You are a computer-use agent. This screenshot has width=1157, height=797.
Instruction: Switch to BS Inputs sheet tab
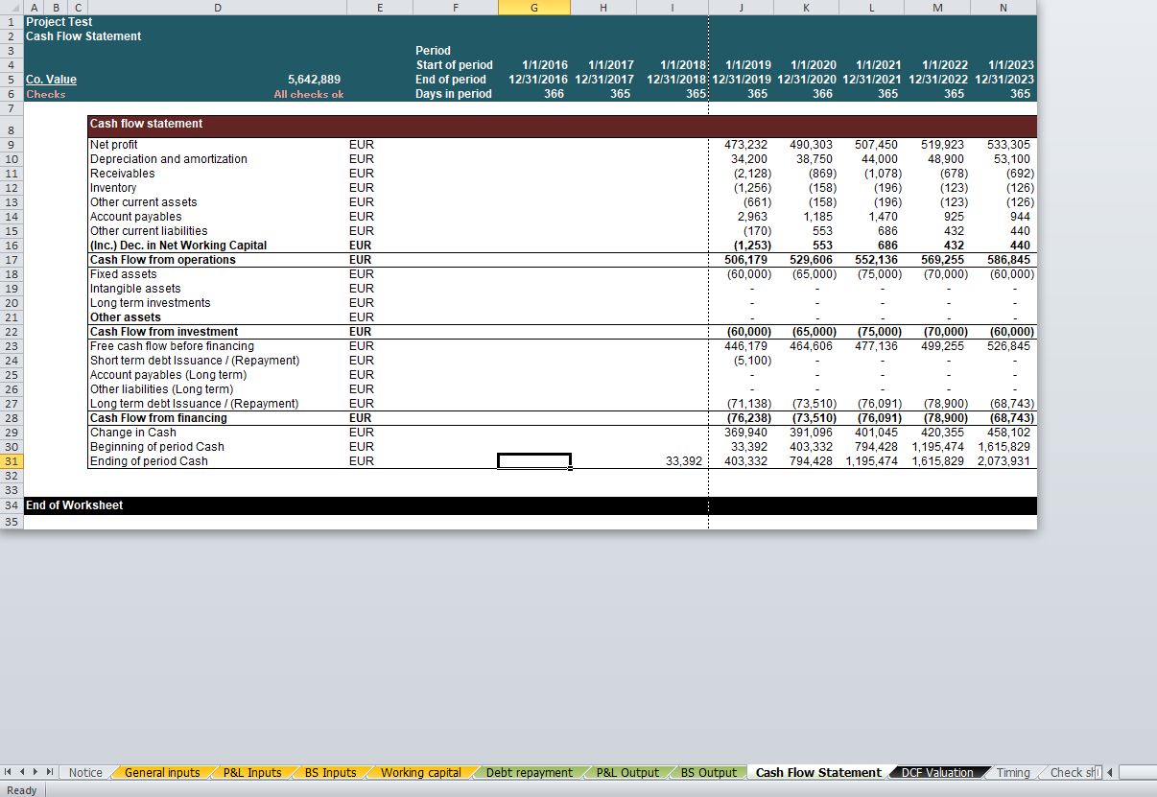coord(331,772)
